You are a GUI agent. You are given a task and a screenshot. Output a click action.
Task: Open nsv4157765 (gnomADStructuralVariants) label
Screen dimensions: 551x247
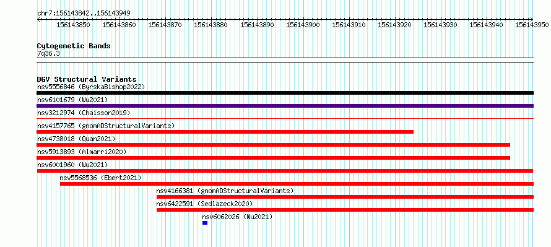pos(105,126)
